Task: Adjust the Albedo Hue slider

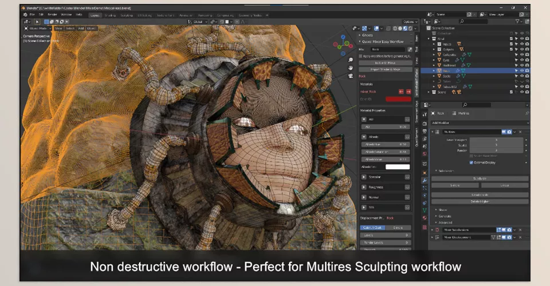Action: click(386, 144)
